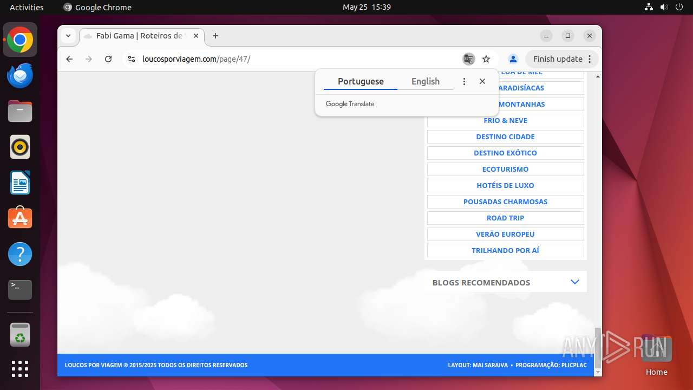
Task: Open the Chrome profile avatar icon
Action: (513, 59)
